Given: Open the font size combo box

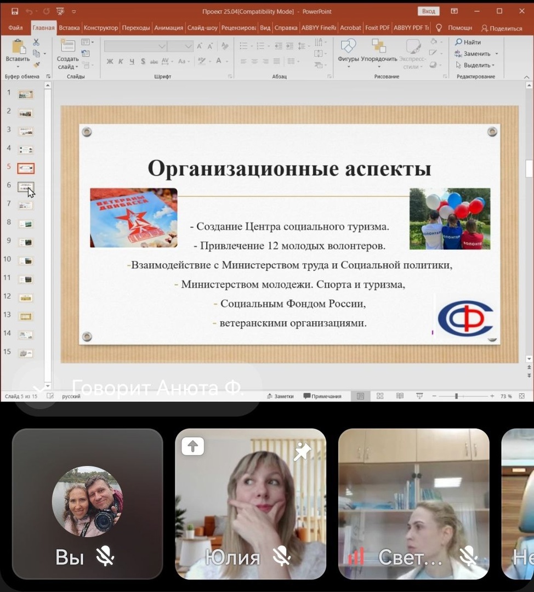Looking at the screenshot, I should click(x=180, y=46).
